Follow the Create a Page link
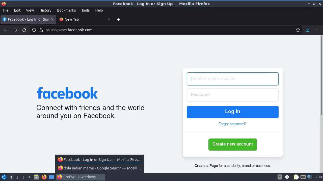The image size is (323, 181). 206,166
